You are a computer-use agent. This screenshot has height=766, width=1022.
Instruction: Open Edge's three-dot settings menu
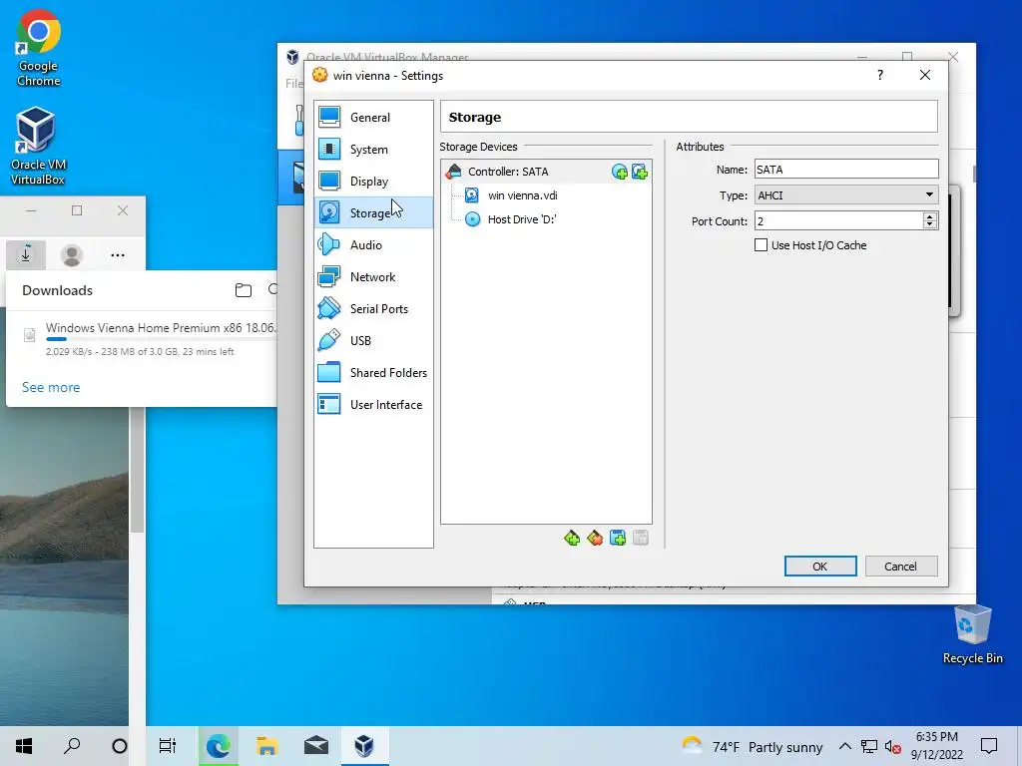pos(118,254)
